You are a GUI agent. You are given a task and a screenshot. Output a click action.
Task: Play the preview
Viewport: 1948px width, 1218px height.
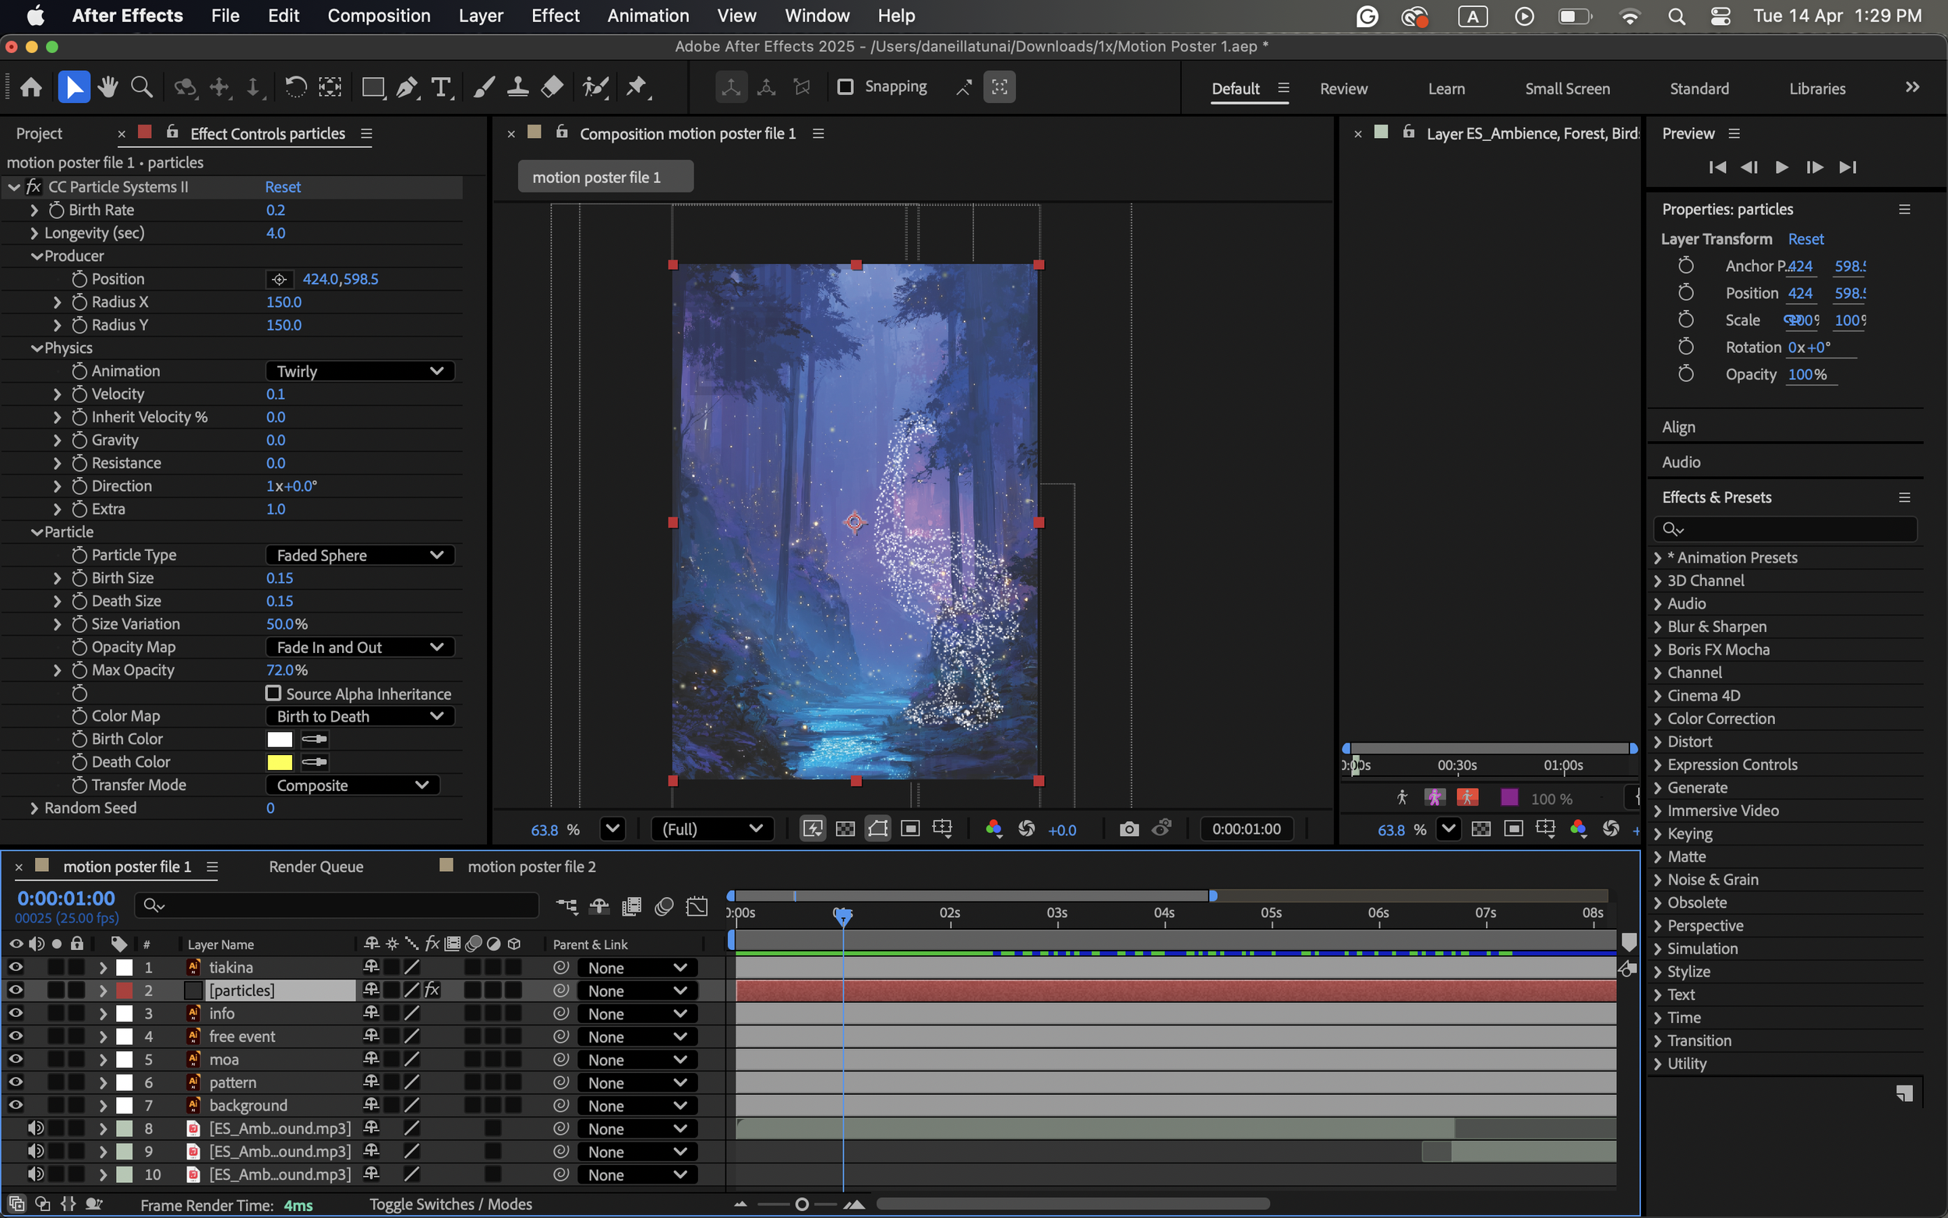tap(1781, 168)
